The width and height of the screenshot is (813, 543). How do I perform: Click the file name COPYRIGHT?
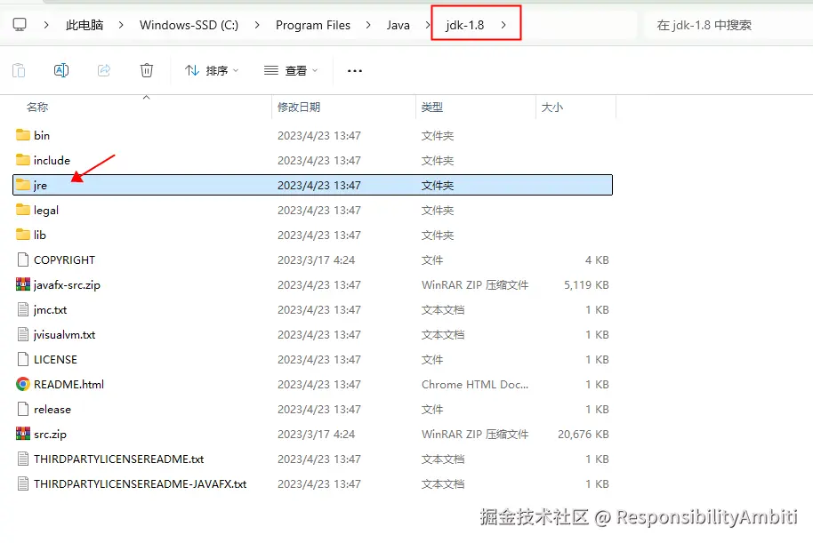[x=64, y=260]
